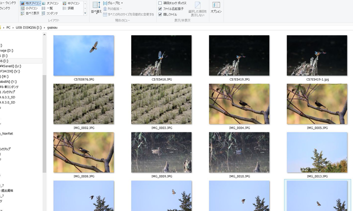353x211 pixels.
Task: Choose the 中アイコン layout
Action: click(x=71, y=3)
